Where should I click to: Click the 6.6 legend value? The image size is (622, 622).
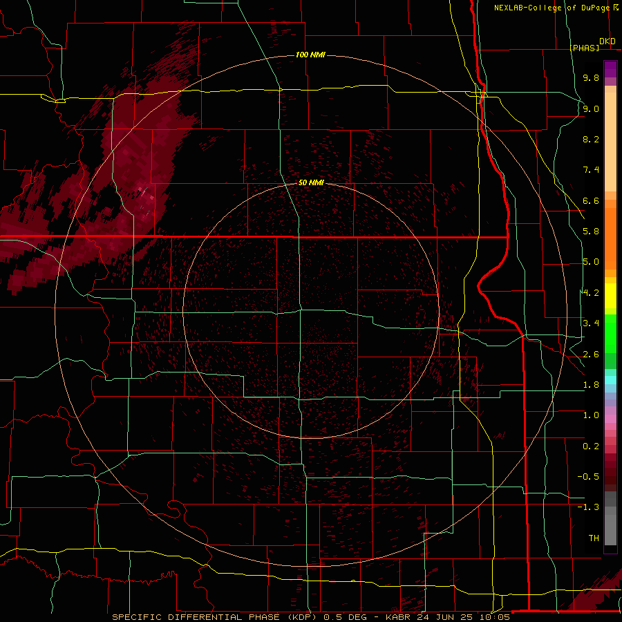point(591,200)
